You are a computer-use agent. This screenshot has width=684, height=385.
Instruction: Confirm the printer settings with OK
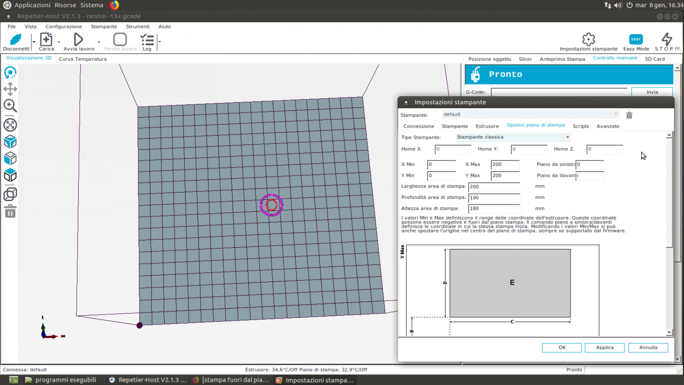(562, 348)
